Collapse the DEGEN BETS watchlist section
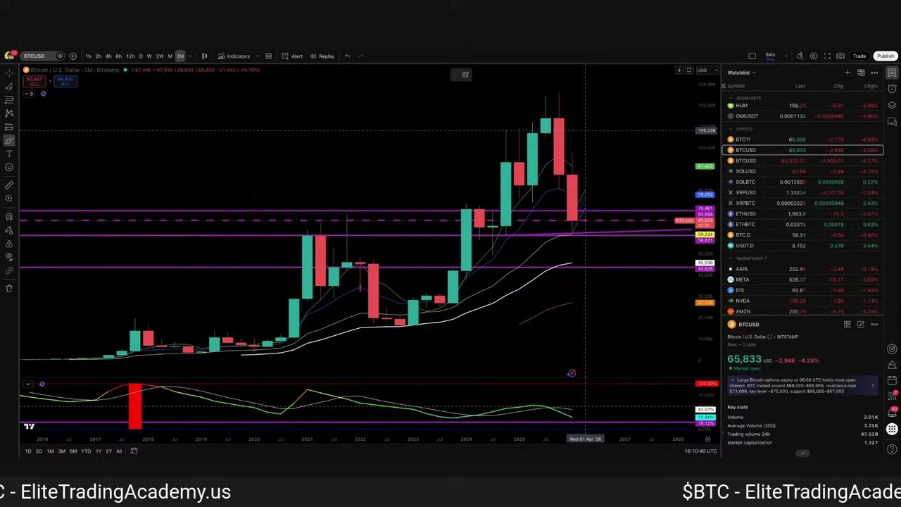Screen dimensions: 901x507 point(731,98)
